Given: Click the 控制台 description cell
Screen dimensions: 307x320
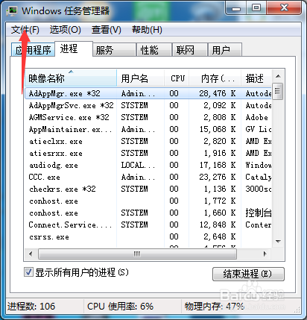Looking at the screenshot, I should pyautogui.click(x=259, y=213).
